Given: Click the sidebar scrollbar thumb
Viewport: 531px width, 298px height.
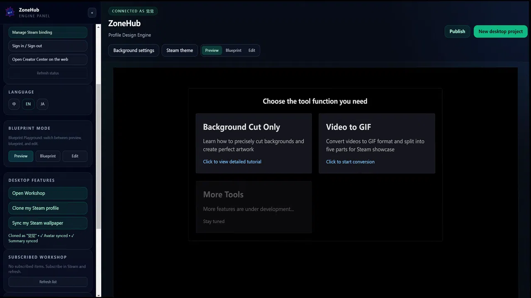Looking at the screenshot, I should coord(98,156).
